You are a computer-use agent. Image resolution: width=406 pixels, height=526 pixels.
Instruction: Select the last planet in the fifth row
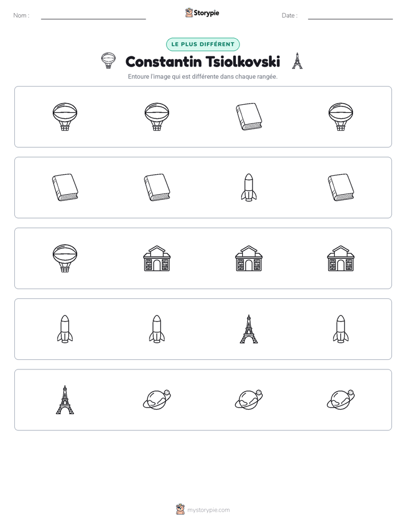[x=341, y=400]
